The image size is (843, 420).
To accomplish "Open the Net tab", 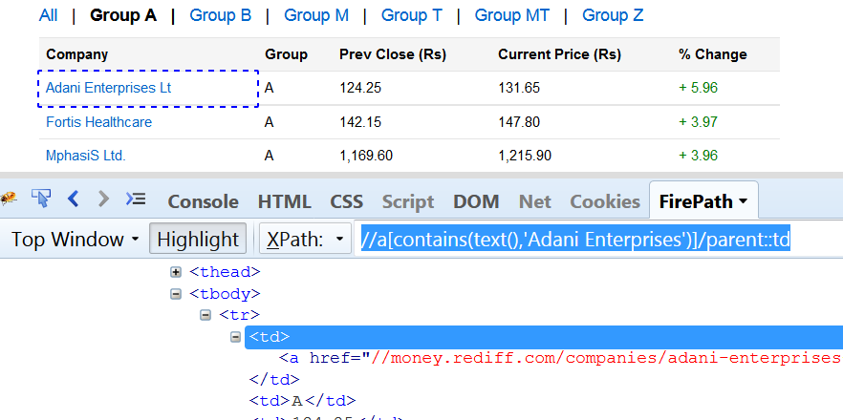I will click(x=535, y=202).
